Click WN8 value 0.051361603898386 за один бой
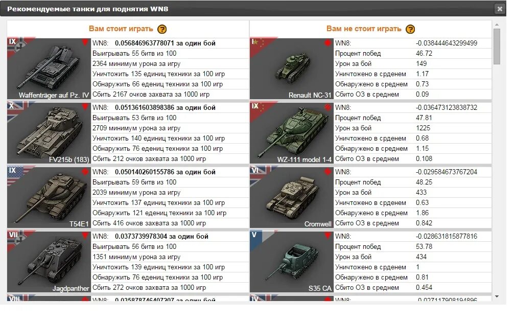 (165, 107)
